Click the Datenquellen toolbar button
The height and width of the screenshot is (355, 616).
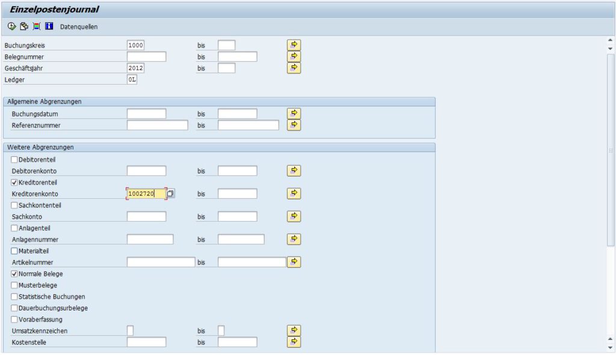(79, 26)
